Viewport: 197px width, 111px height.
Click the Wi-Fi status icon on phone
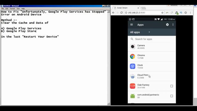coord(159,19)
